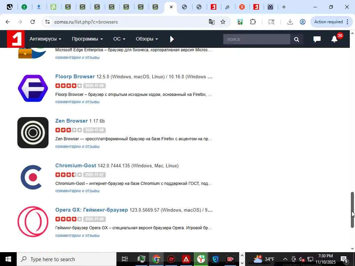
Task: Click the Opera GX red ring icon
Action: click(33, 221)
